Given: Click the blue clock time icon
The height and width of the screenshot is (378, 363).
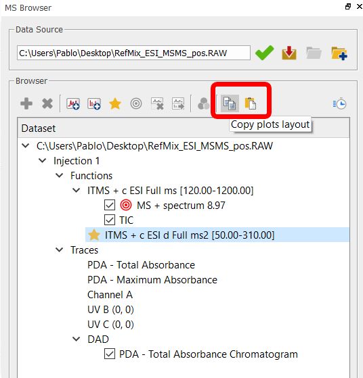Looking at the screenshot, I should click(x=340, y=103).
